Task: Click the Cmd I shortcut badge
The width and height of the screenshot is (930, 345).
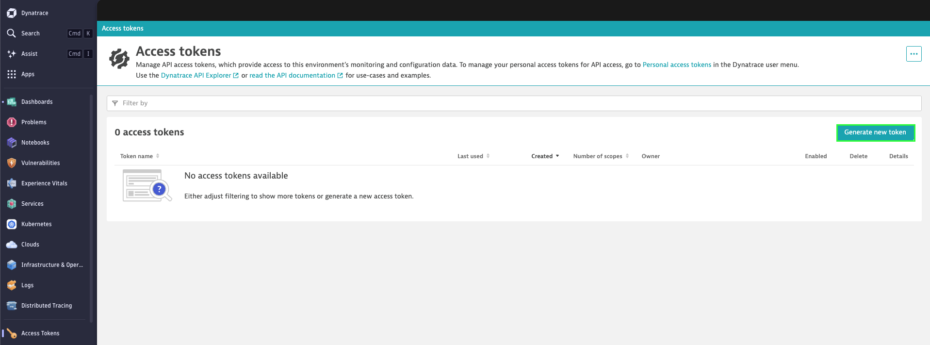Action: click(80, 54)
